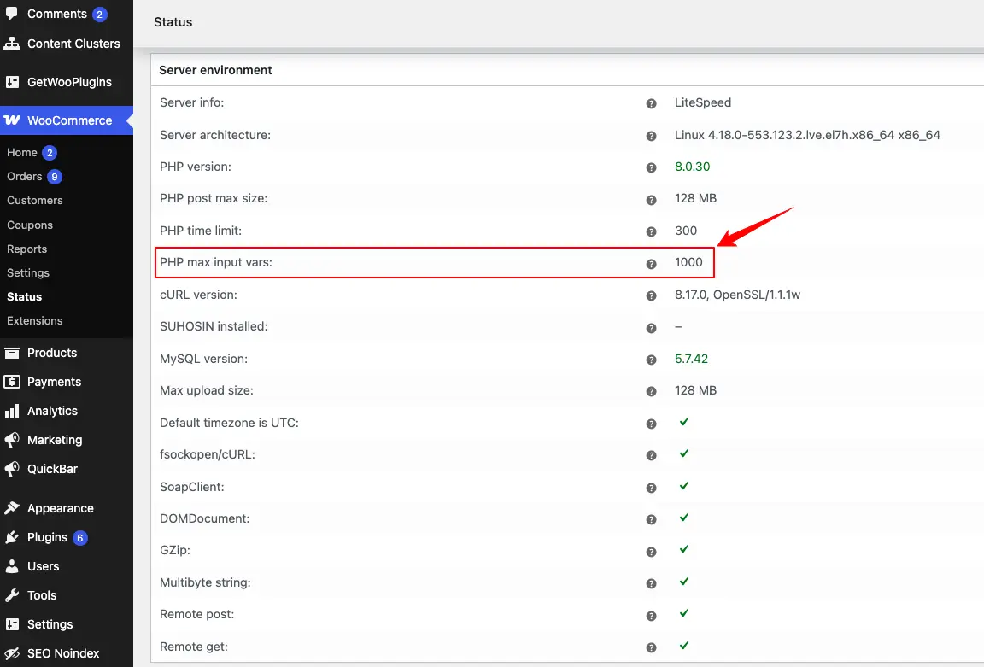Click help icon beside Remote post
The height and width of the screenshot is (667, 984).
(652, 616)
